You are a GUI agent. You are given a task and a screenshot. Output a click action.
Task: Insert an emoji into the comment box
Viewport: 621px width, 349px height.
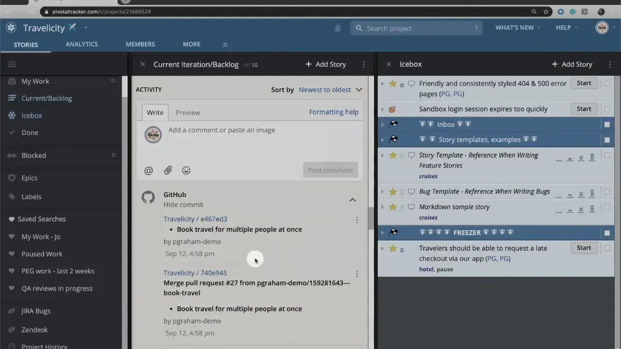coord(186,170)
